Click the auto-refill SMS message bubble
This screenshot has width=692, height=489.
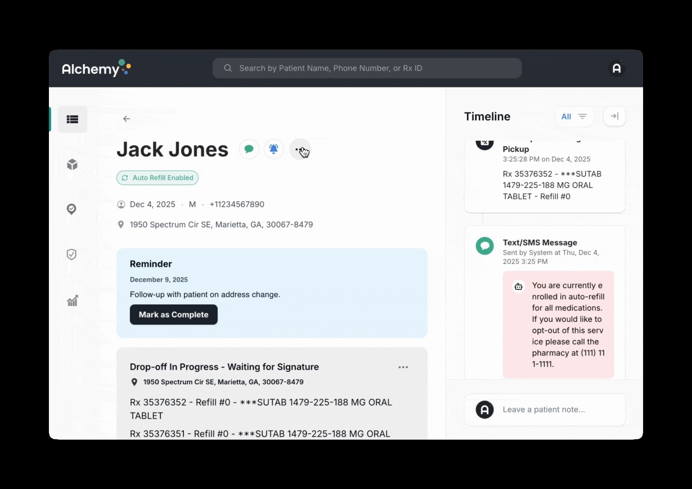[x=558, y=325]
